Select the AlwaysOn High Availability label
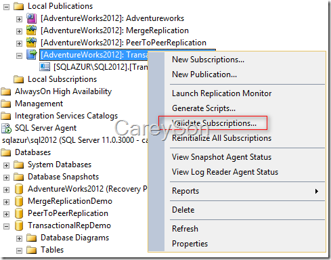 click(63, 91)
